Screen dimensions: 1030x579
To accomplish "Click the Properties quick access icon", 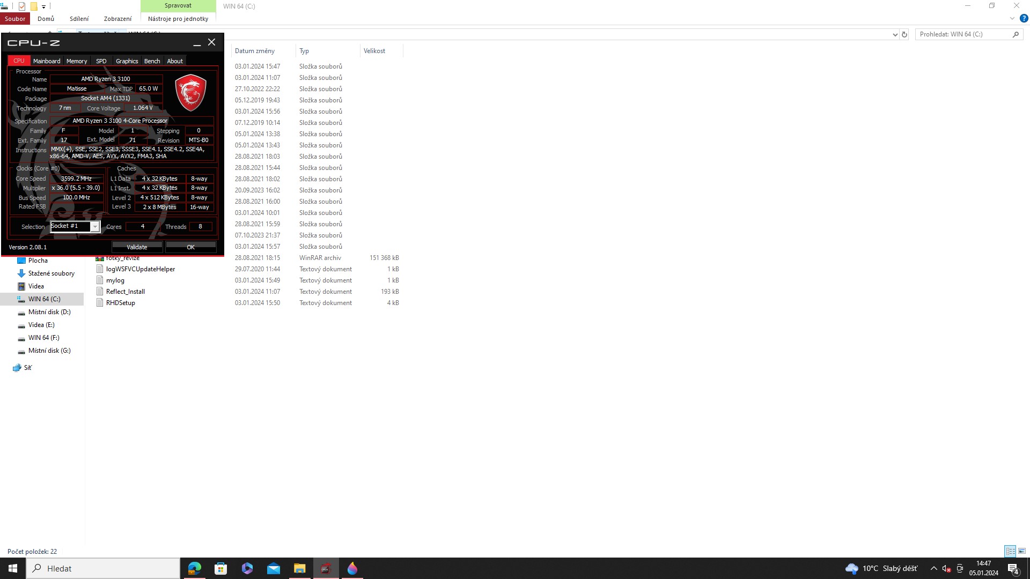I will tap(22, 6).
